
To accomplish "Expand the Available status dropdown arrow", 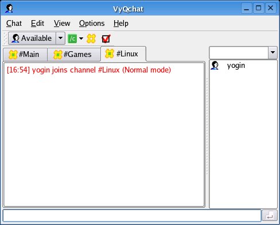I will click(60, 38).
